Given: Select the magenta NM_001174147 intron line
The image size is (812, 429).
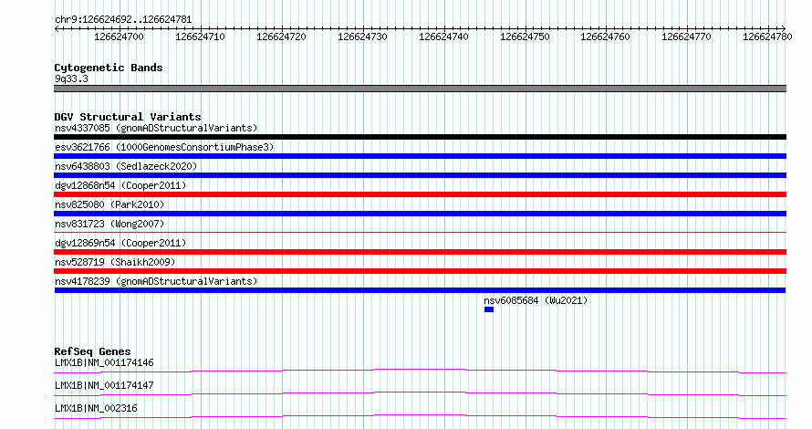Looking at the screenshot, I should click(x=420, y=393).
